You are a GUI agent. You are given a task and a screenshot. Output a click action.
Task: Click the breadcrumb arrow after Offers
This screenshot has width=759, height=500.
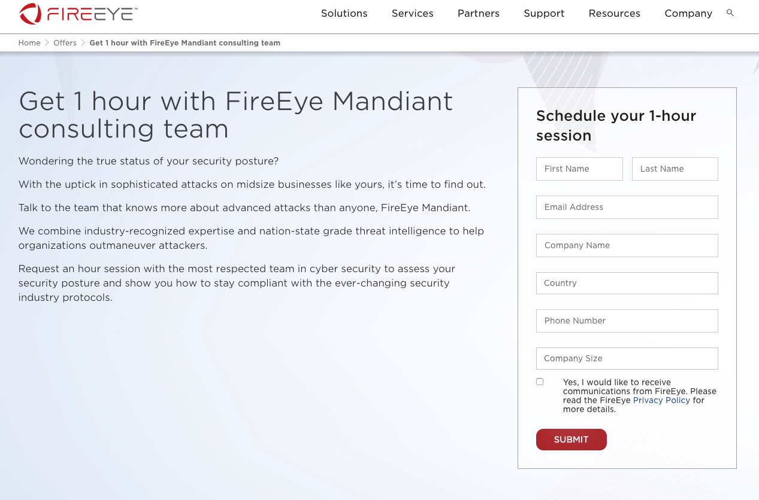pyautogui.click(x=83, y=43)
